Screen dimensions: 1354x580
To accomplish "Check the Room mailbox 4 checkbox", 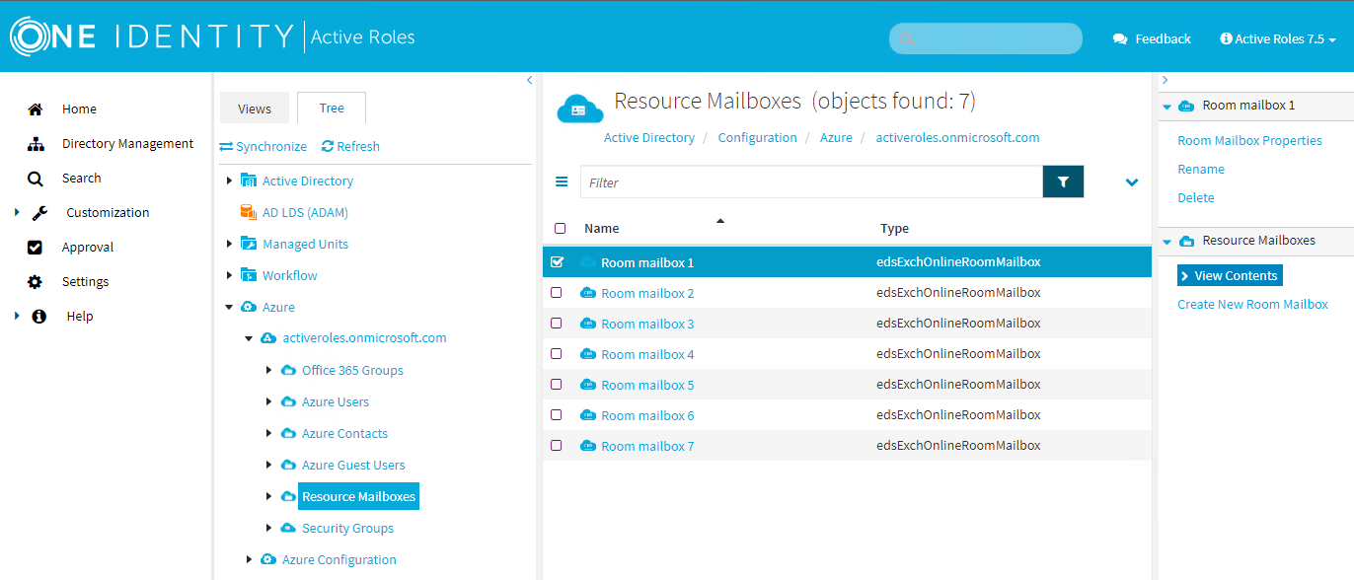I will (x=557, y=354).
